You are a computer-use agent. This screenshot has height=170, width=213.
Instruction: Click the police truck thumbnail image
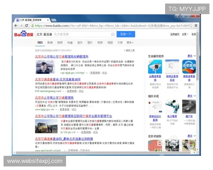pyautogui.click(x=46, y=126)
